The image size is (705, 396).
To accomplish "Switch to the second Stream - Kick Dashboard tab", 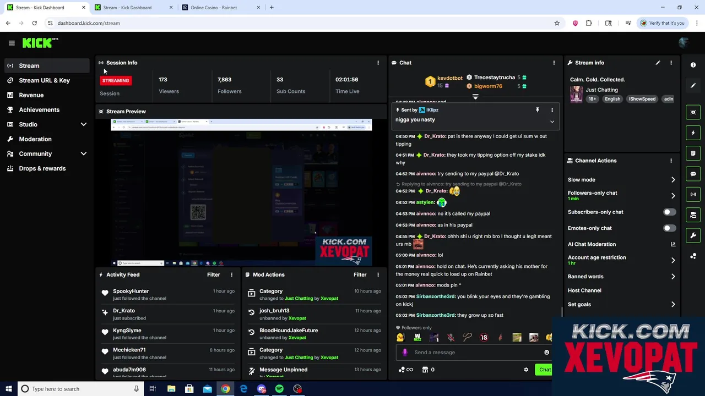I will tap(133, 8).
